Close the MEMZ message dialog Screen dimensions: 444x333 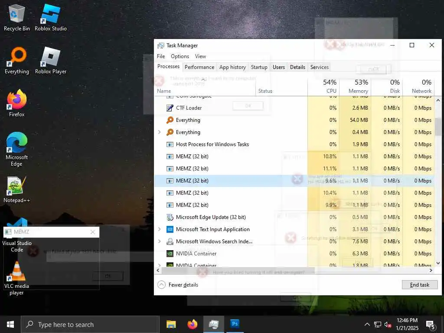[93, 232]
